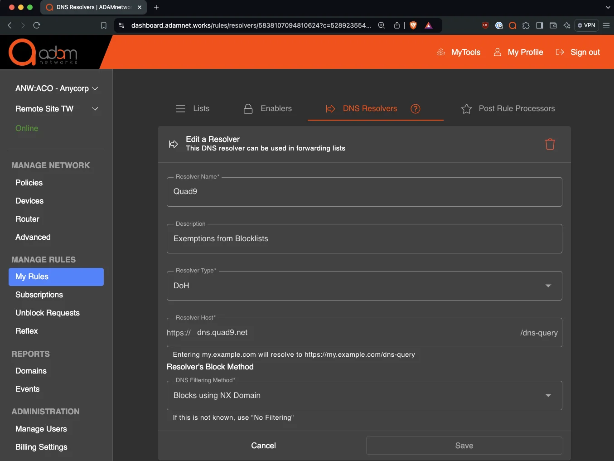Screen dimensions: 614x461
Task: Open the browser hamburger menu
Action: (x=606, y=25)
